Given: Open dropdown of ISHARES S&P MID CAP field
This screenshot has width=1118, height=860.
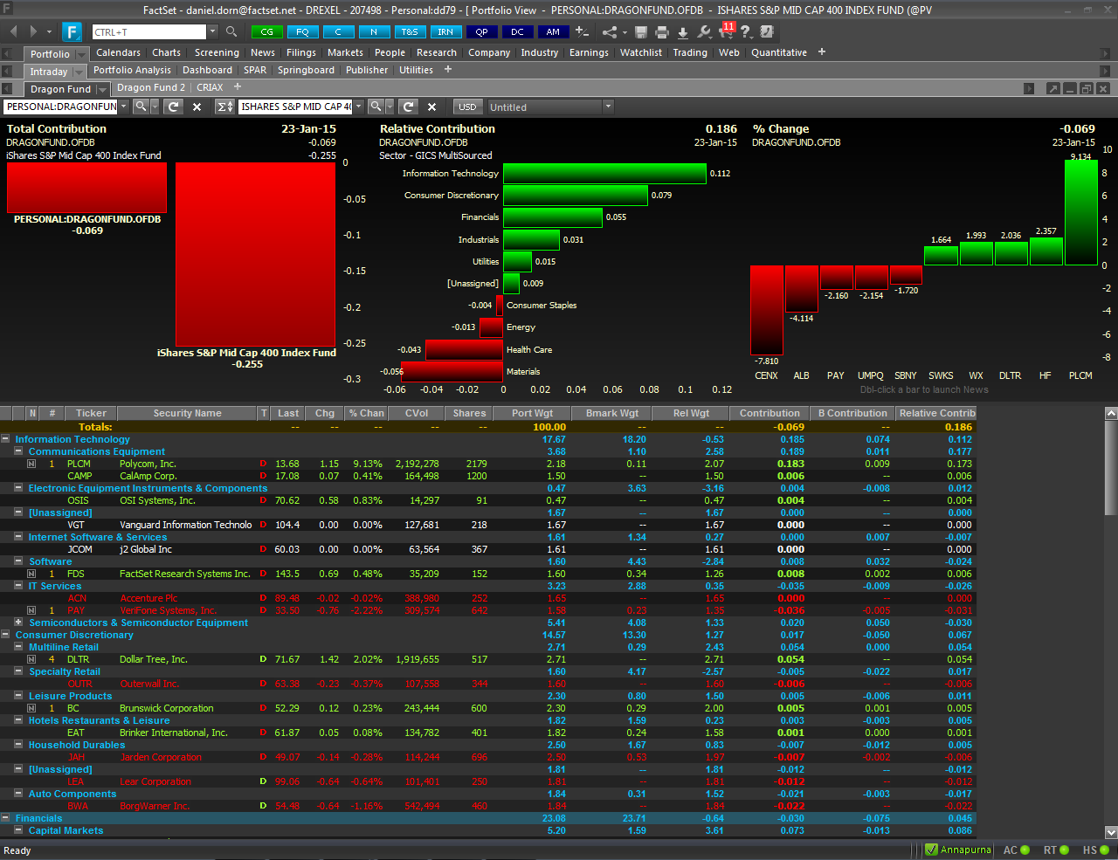Looking at the screenshot, I should click(x=358, y=107).
